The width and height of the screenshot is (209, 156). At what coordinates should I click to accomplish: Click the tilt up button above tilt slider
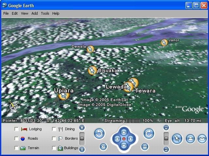[x=166, y=128]
